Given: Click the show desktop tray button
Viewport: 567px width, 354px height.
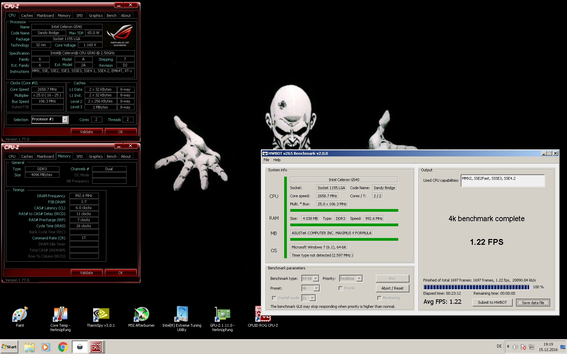Looking at the screenshot, I should coord(563,347).
